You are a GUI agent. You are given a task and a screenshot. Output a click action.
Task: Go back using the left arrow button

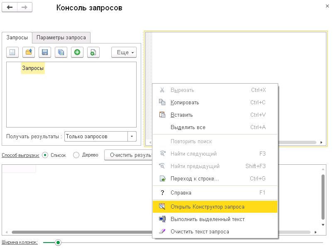coord(10,7)
